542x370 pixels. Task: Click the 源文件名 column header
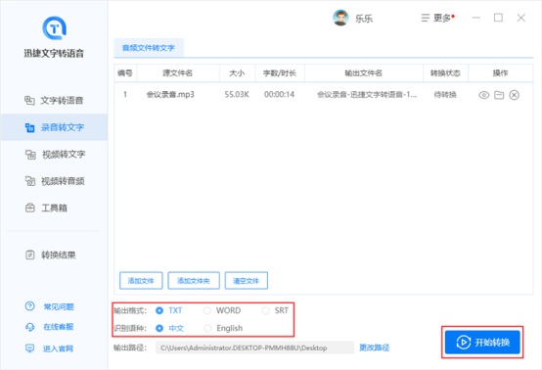point(178,73)
